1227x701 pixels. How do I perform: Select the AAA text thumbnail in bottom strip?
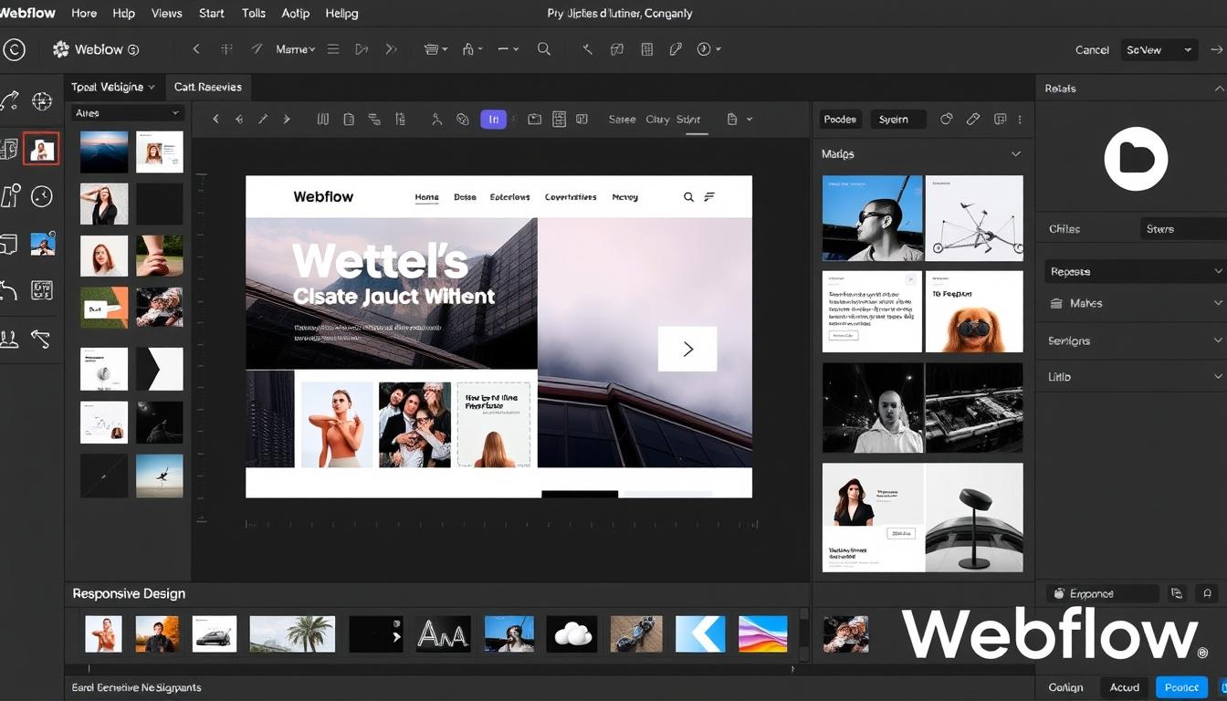[444, 633]
